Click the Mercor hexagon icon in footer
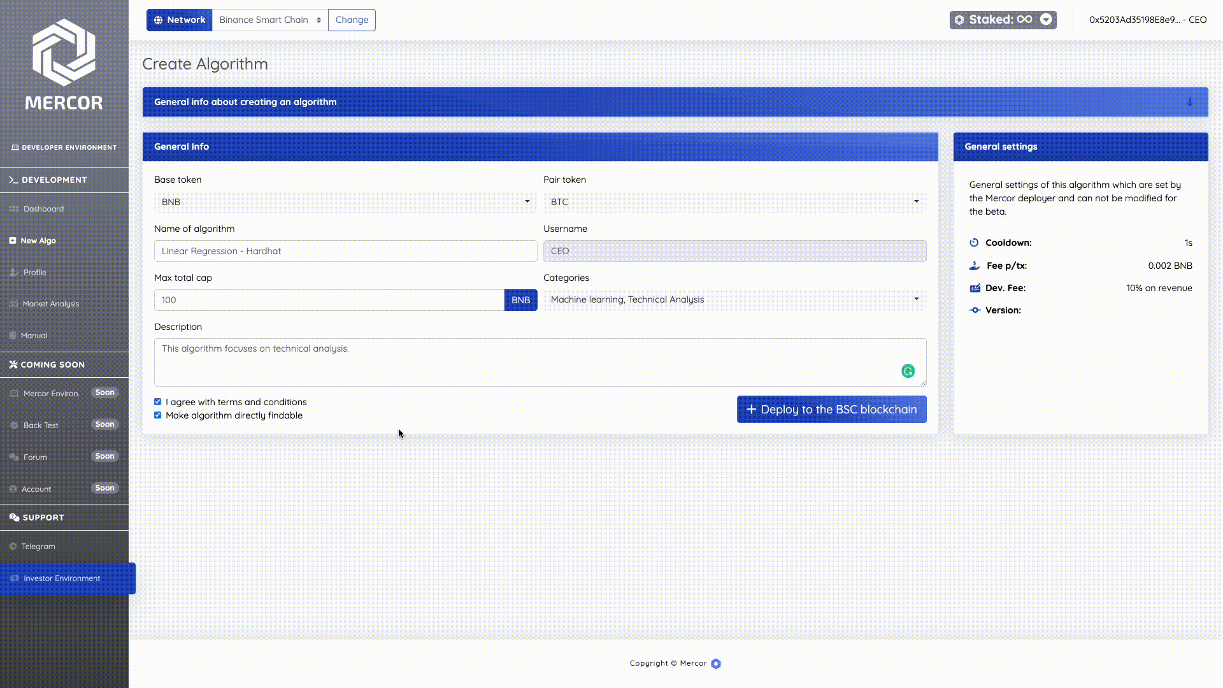1223x688 pixels. tap(716, 664)
